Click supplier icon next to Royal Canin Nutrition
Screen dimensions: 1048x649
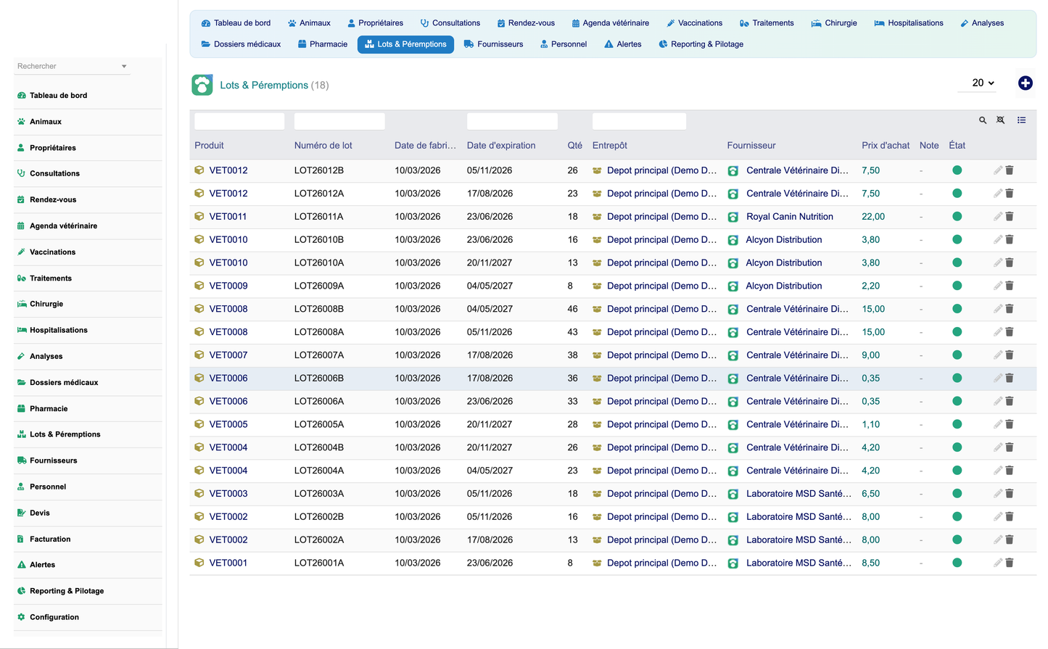733,217
